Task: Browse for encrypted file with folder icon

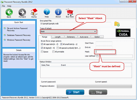Action: [117, 24]
